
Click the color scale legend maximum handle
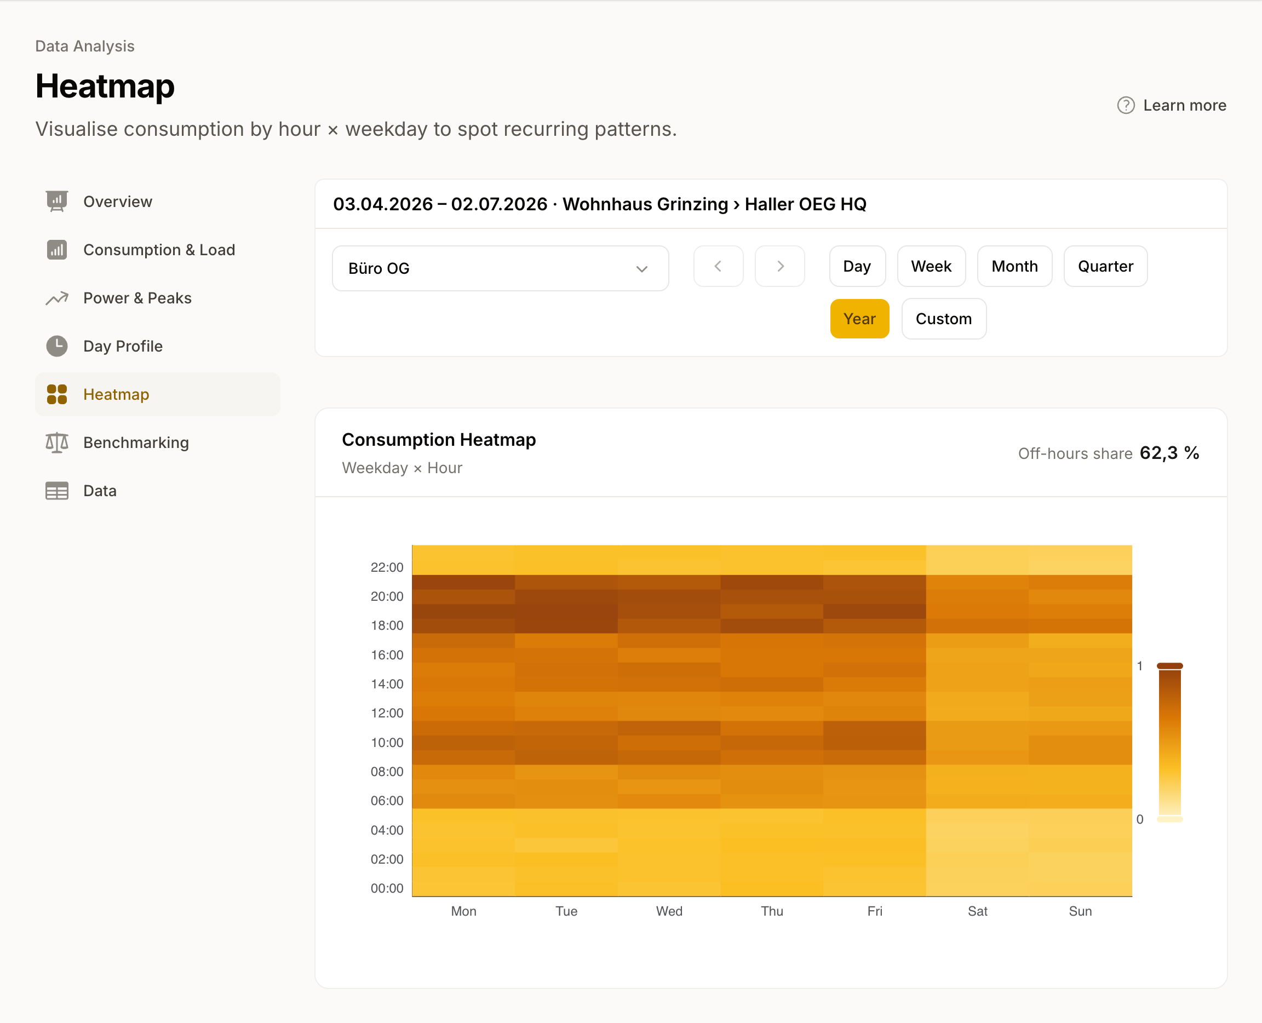tap(1170, 666)
